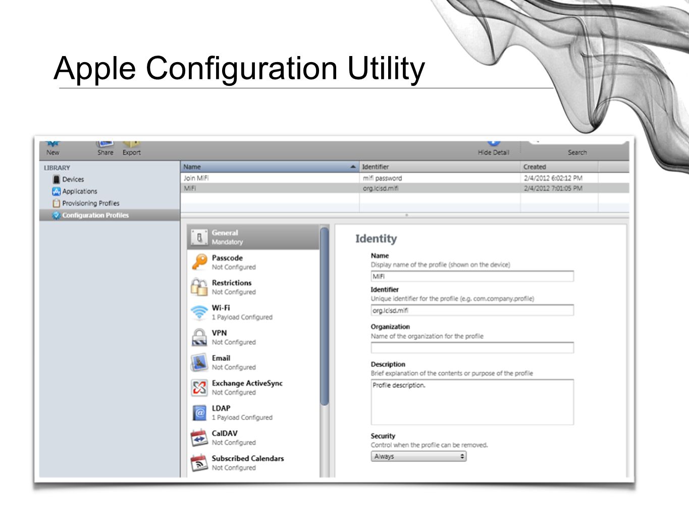689x517 pixels.
Task: Sort profiles by Name column header
Action: pyautogui.click(x=270, y=167)
